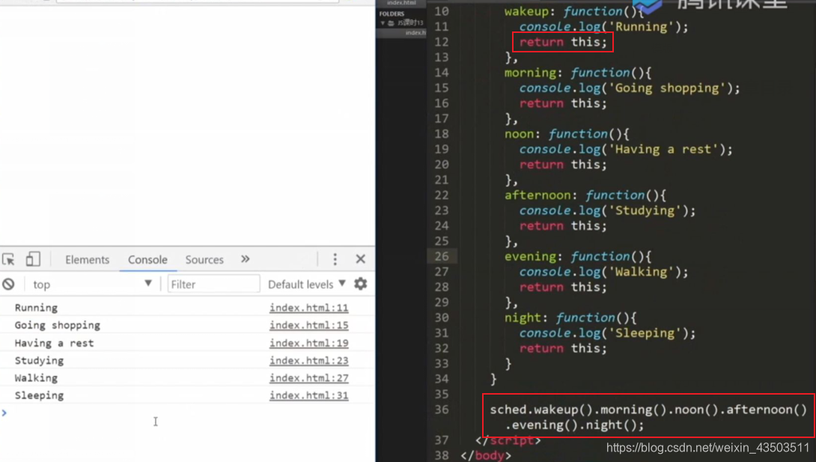Click 'return this;' on line 12
The width and height of the screenshot is (816, 462).
coord(563,42)
